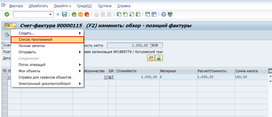Open Help via the question mark icon
The image size is (272, 117).
point(163,14)
